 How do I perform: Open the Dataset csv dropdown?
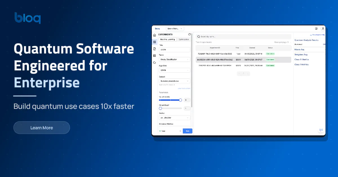[x=175, y=81]
